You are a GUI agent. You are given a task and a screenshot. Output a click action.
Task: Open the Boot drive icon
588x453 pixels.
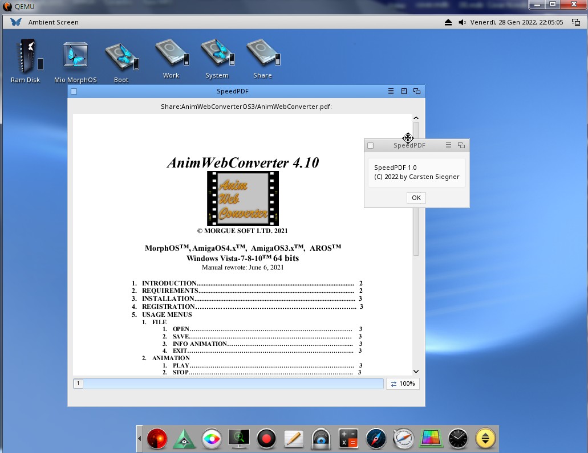tap(121, 57)
